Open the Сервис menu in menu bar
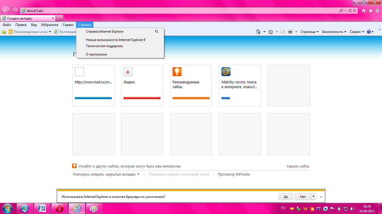 pos(68,25)
